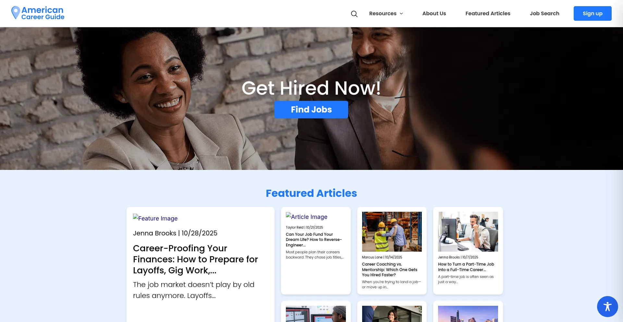Go to About Us page
This screenshot has height=322, width=623.
(434, 14)
